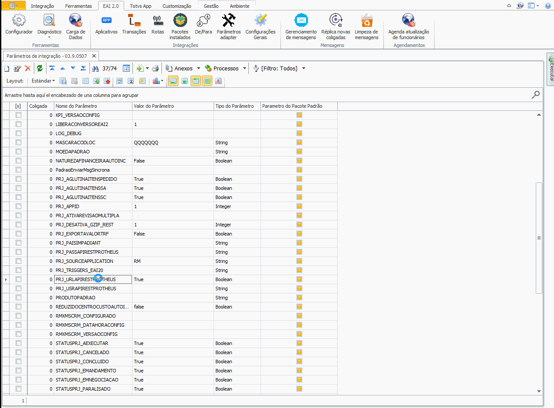The height and width of the screenshot is (408, 554).
Task: Close the Parâmetros de integração tab
Action: click(x=94, y=56)
